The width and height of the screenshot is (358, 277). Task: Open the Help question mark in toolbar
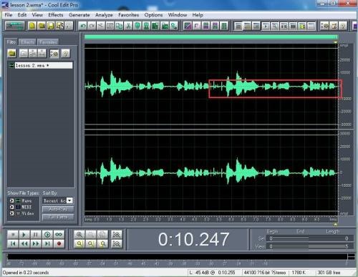pyautogui.click(x=342, y=26)
